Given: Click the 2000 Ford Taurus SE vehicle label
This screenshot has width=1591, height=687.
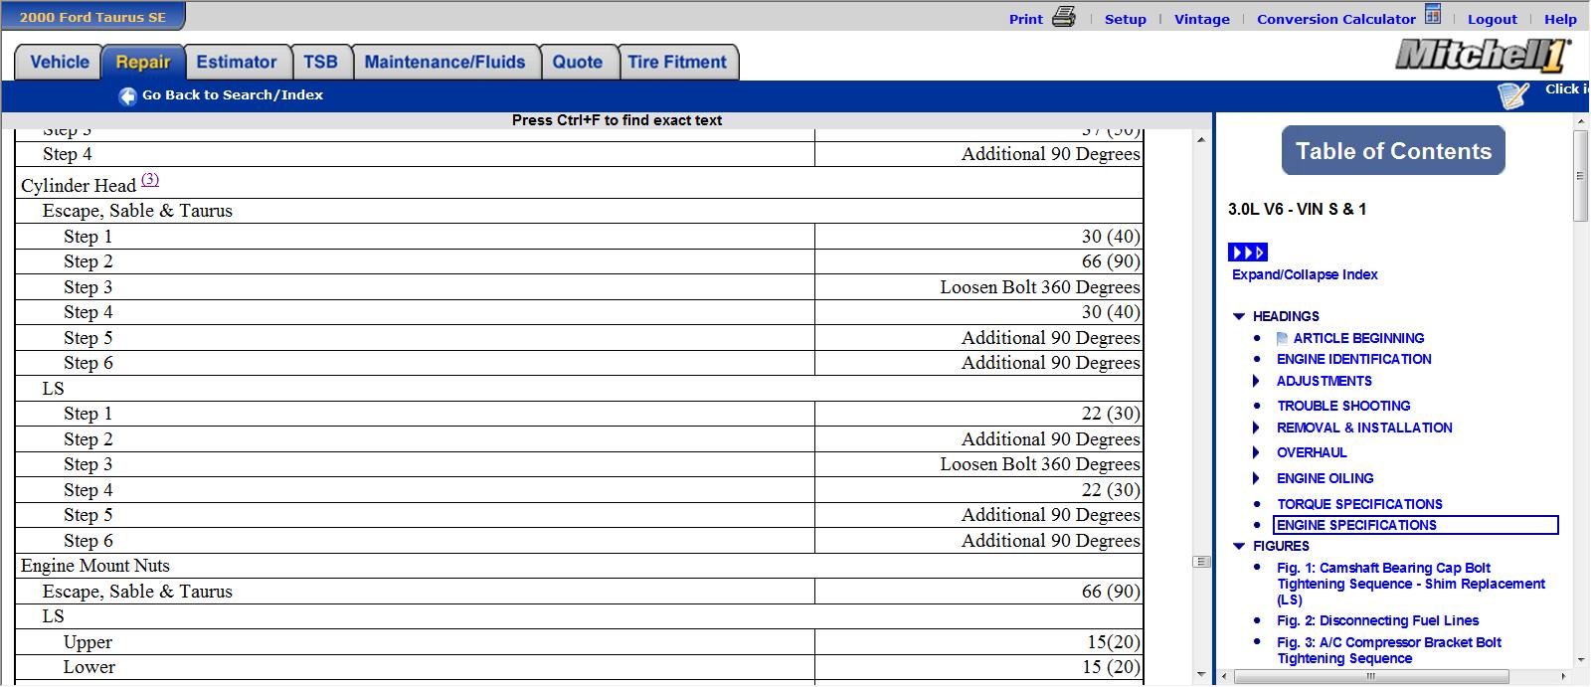Looking at the screenshot, I should click(x=92, y=17).
